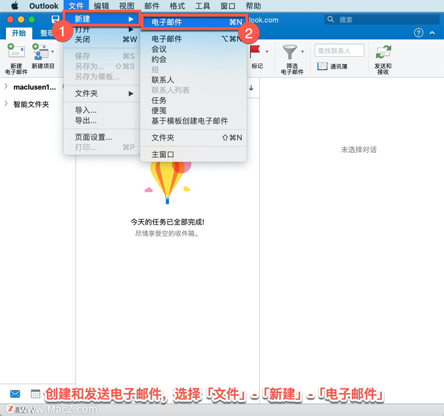
Task: Click the funnel 筛选电子邮件 icon
Action: click(290, 52)
